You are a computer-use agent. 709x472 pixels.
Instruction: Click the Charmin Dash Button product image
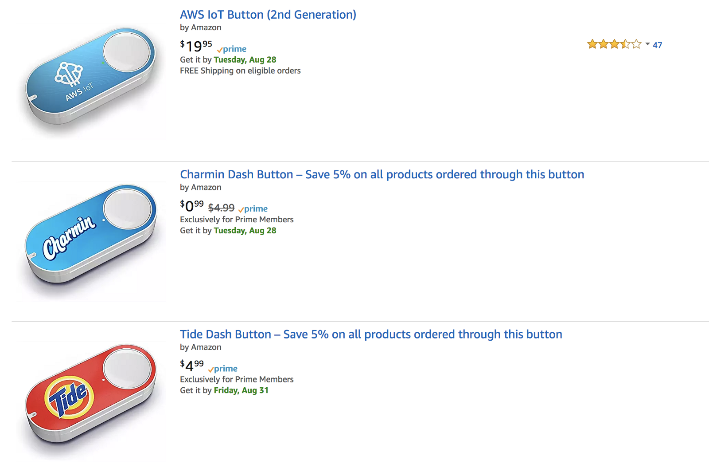click(91, 235)
